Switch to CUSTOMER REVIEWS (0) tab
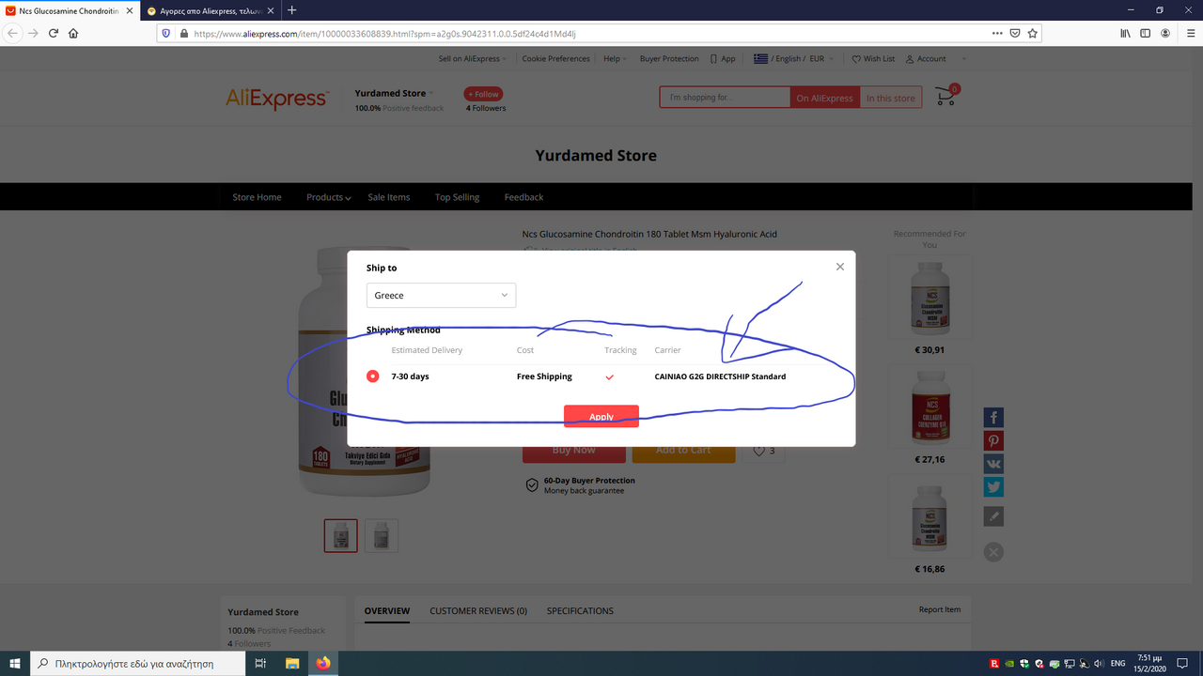Viewport: 1203px width, 676px height. pos(478,611)
